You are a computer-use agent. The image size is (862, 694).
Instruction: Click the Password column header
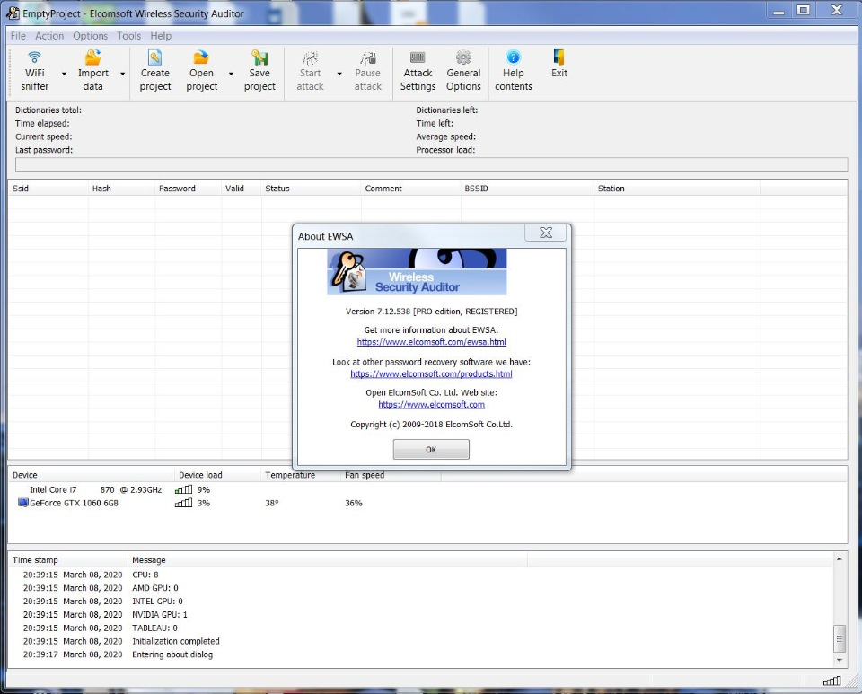(x=188, y=188)
